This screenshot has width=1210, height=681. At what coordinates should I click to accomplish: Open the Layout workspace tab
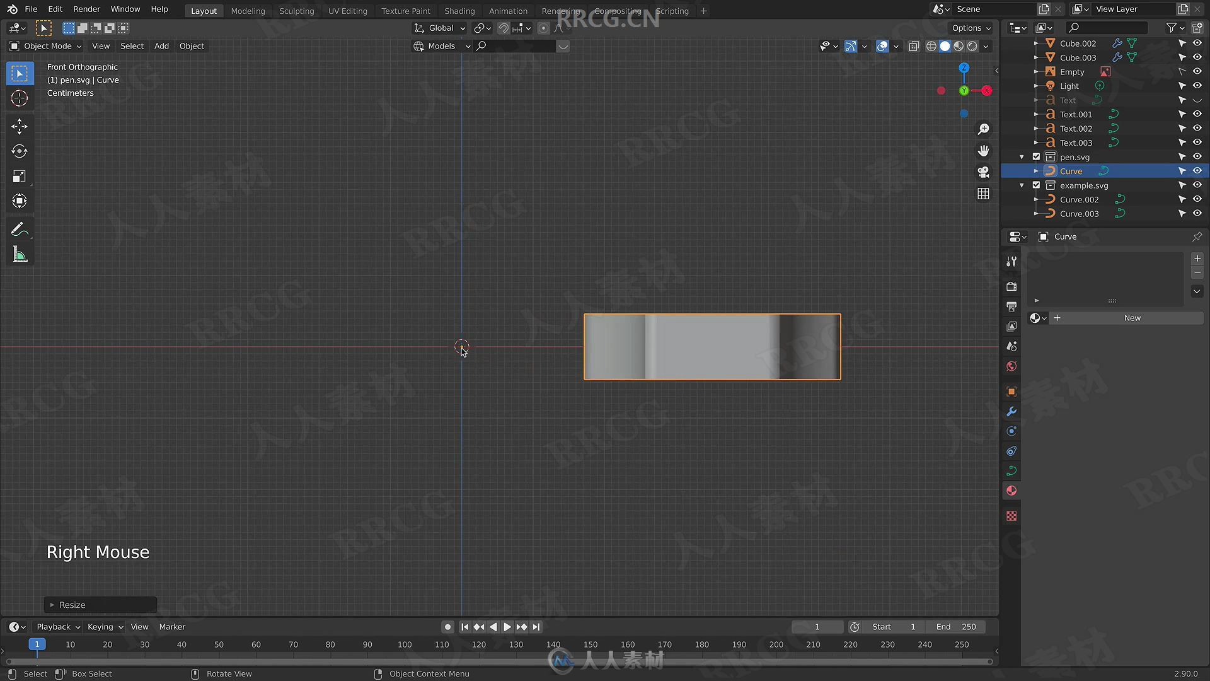pyautogui.click(x=203, y=10)
